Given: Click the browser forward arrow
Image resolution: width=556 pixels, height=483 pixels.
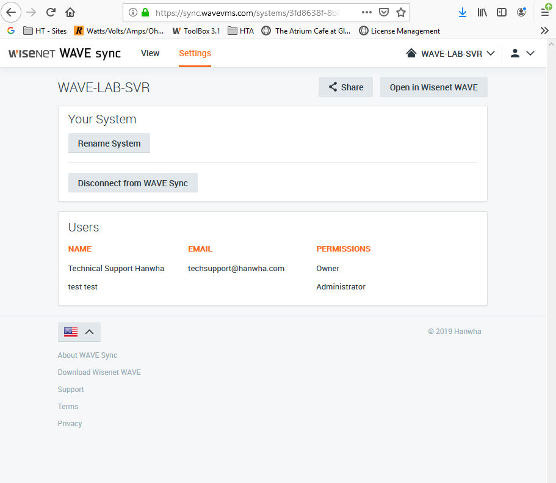Looking at the screenshot, I should [x=31, y=12].
